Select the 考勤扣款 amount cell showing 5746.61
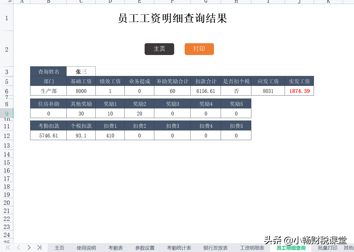354x252 pixels. coord(48,135)
